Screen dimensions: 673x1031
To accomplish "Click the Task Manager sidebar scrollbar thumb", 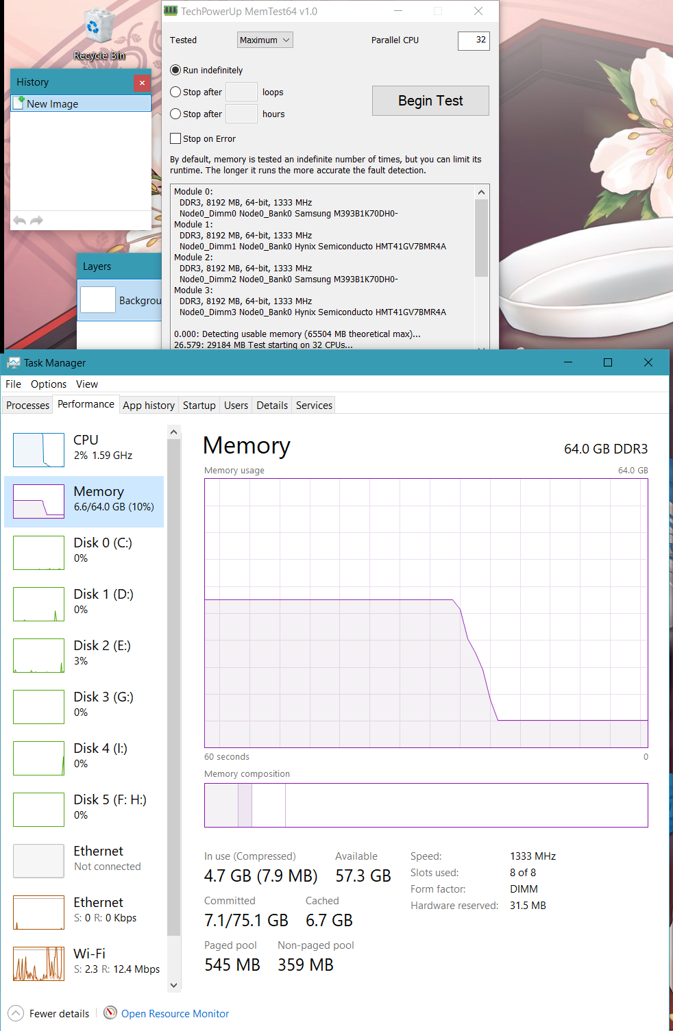I will [x=173, y=687].
